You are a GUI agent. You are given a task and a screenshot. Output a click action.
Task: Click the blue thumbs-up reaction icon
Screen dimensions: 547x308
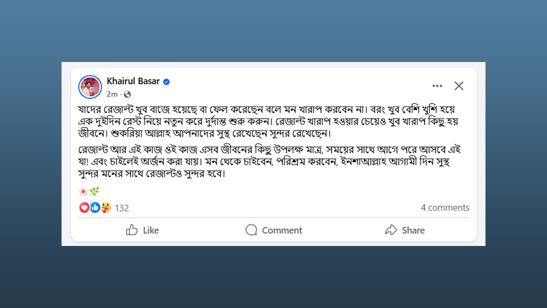click(x=95, y=207)
